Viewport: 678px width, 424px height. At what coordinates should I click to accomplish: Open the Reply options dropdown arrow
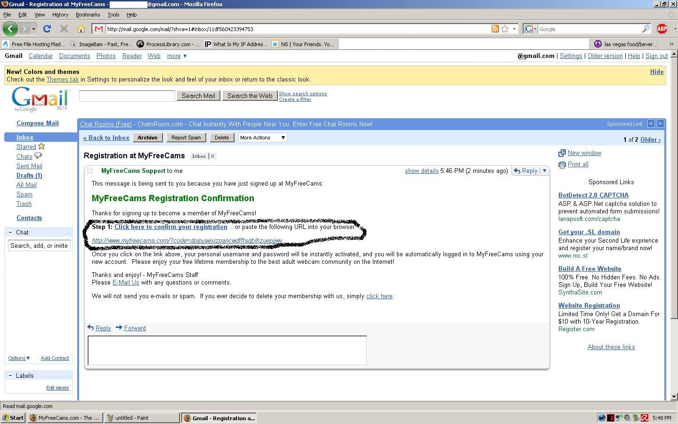[544, 171]
